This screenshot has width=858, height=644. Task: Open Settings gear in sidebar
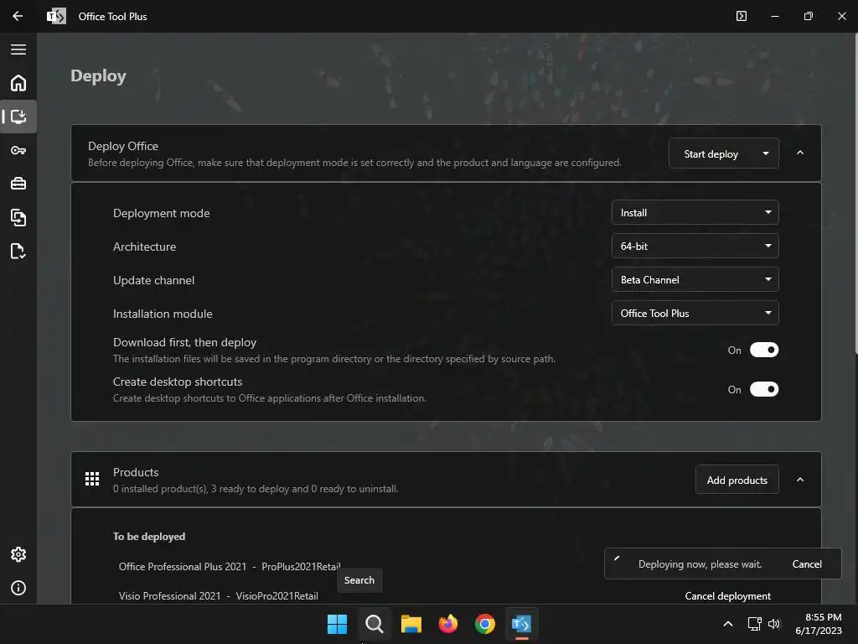(x=18, y=554)
